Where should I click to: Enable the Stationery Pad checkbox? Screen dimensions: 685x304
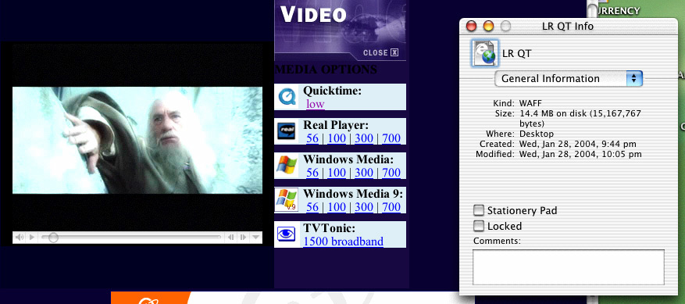coord(480,211)
